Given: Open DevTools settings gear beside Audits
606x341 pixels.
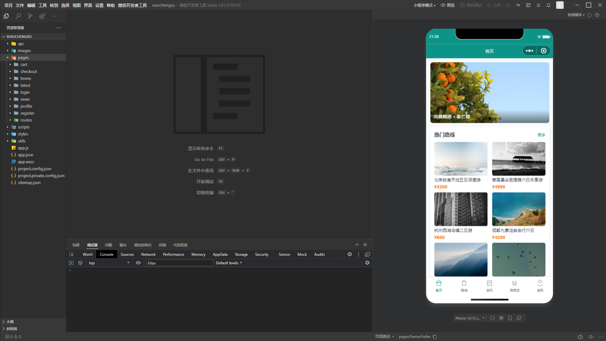Looking at the screenshot, I should coord(350,254).
